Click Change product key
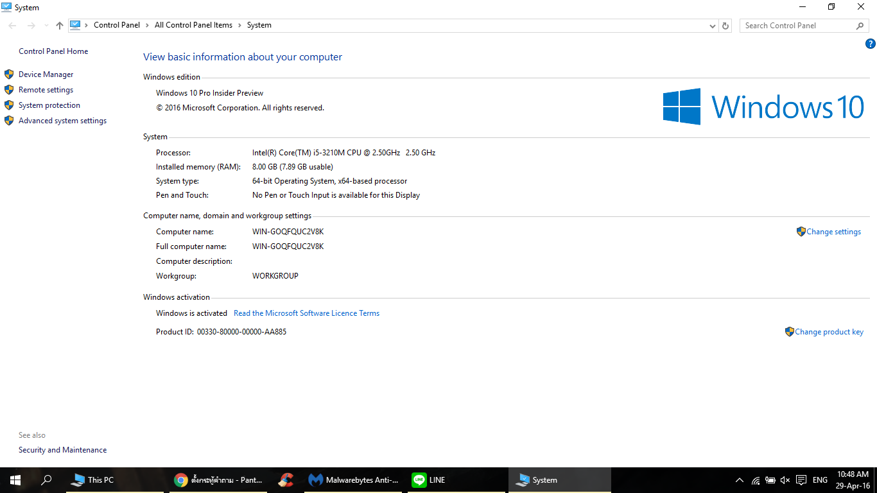This screenshot has width=877, height=493. [829, 332]
